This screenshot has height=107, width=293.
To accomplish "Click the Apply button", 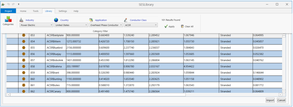I will click(x=169, y=26).
